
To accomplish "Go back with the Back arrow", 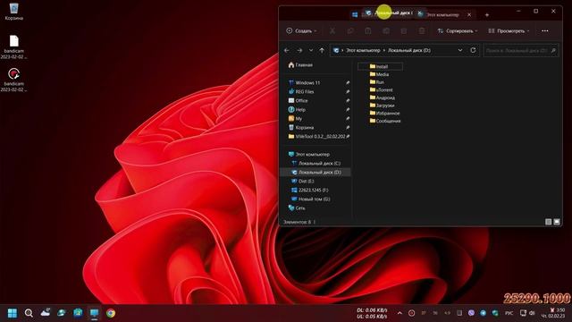I will click(287, 50).
